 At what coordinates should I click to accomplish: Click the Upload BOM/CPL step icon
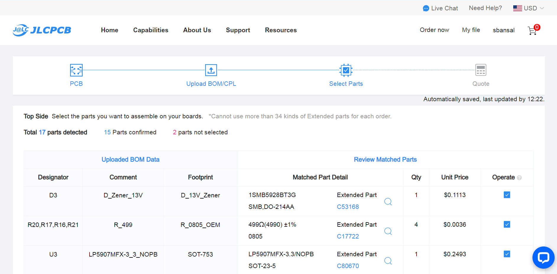tap(211, 70)
